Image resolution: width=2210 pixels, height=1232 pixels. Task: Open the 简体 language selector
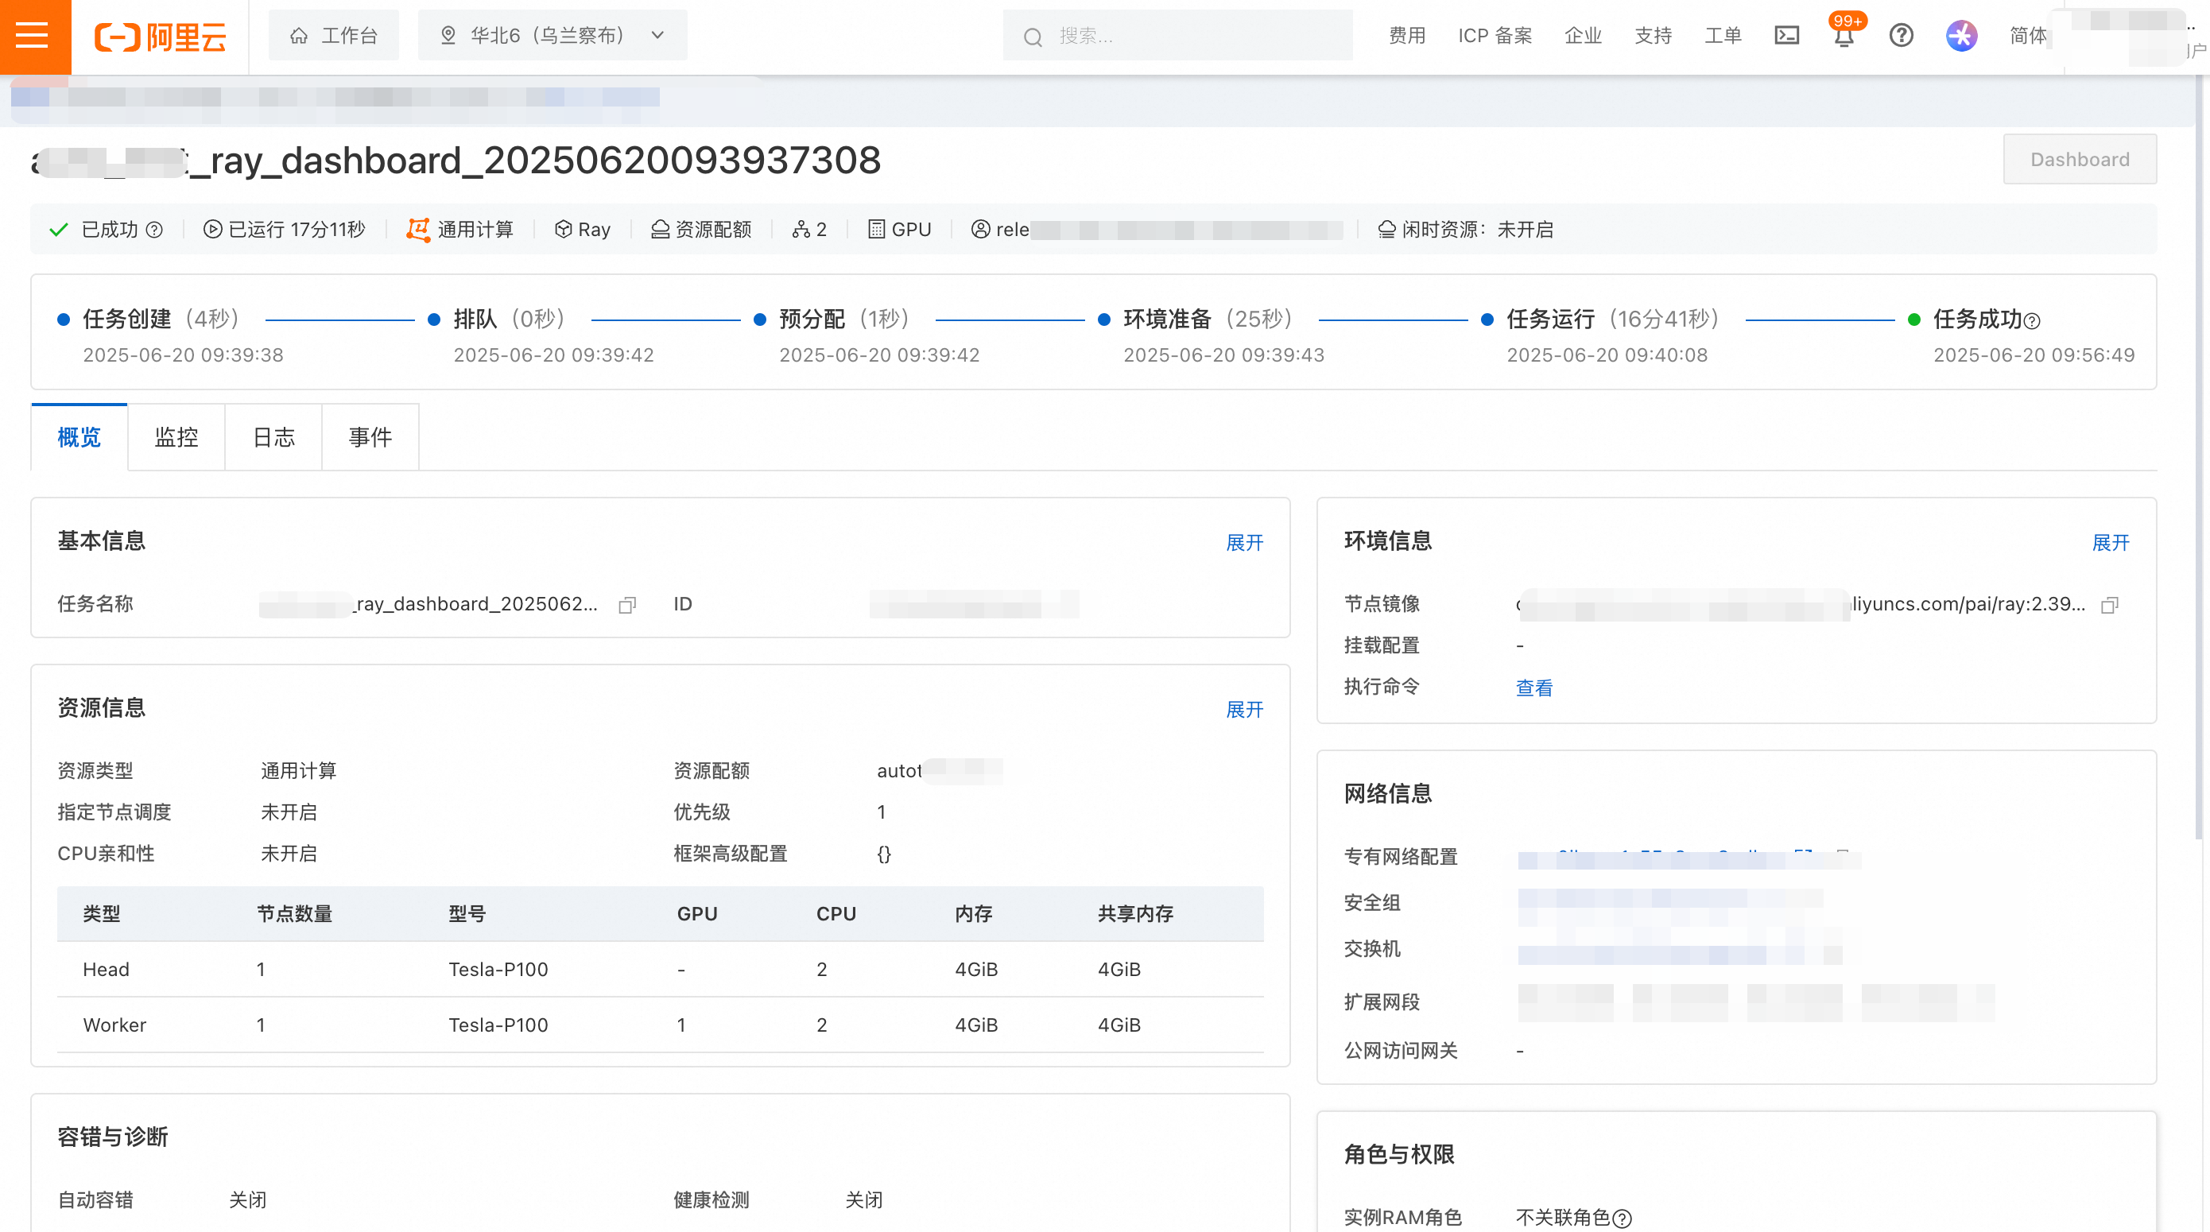tap(2027, 36)
